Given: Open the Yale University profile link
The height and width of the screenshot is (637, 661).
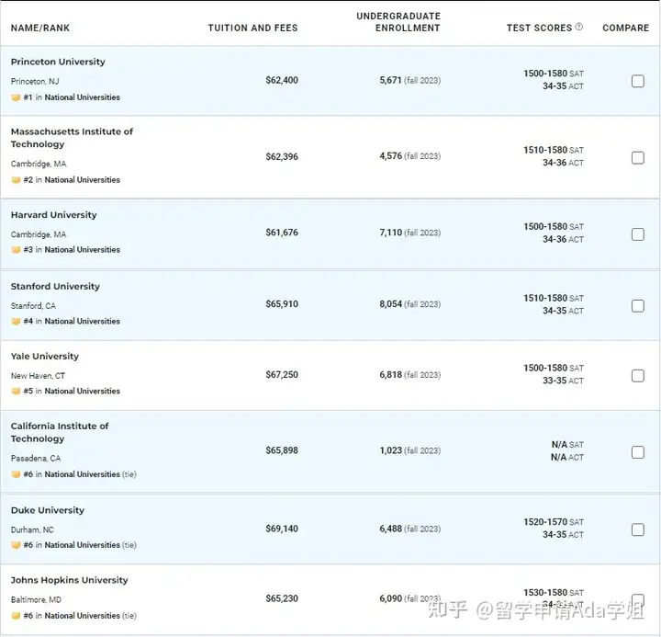Looking at the screenshot, I should click(45, 357).
